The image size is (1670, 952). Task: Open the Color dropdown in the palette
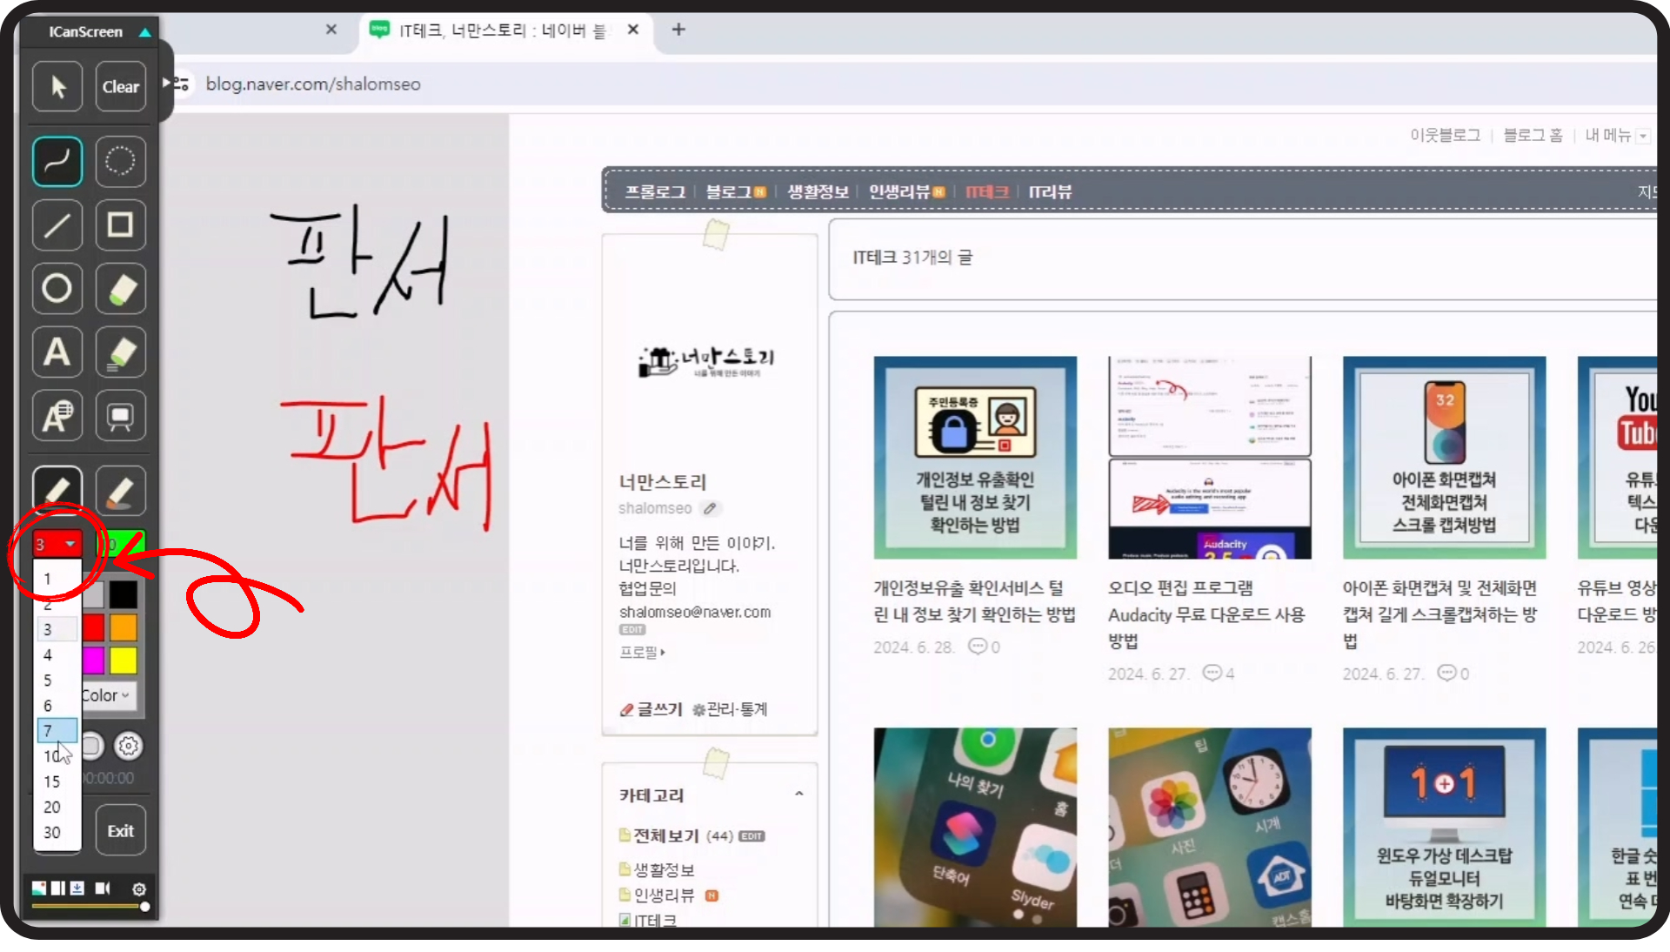[108, 695]
